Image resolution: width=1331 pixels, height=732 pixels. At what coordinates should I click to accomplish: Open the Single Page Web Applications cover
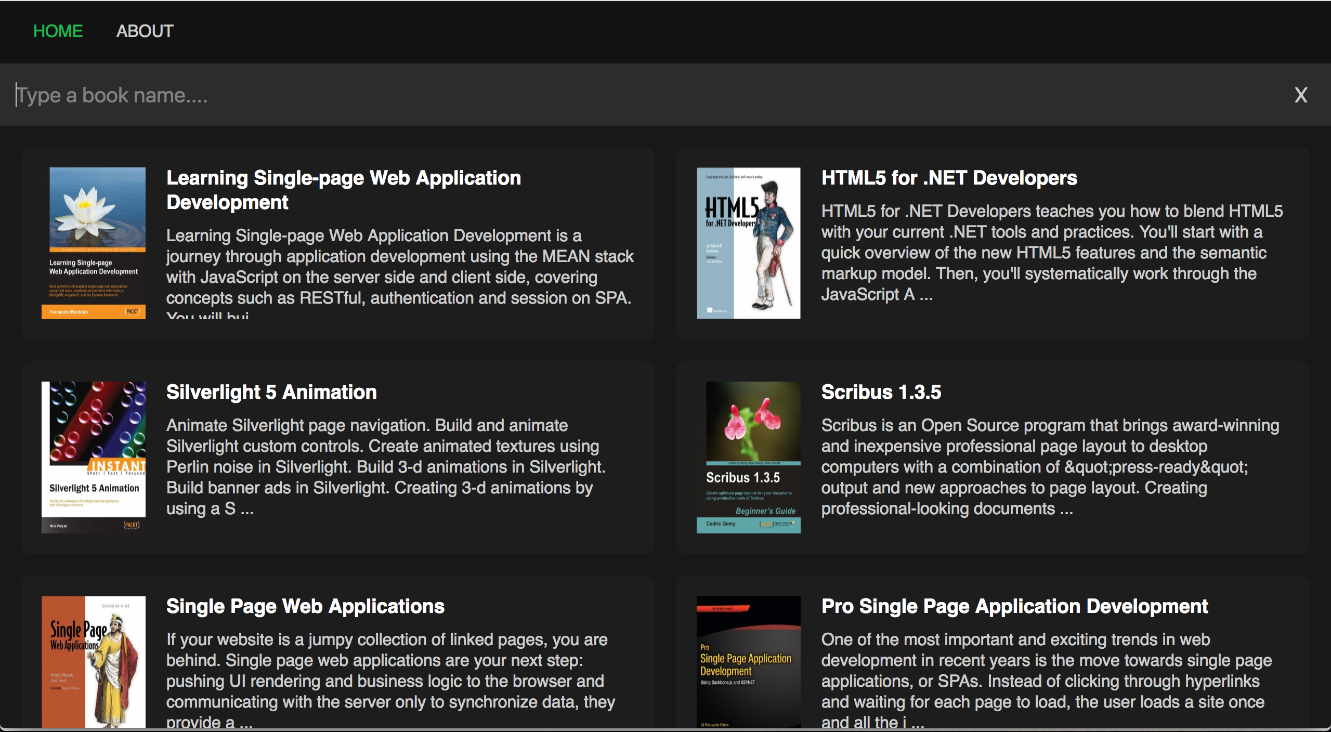(94, 661)
